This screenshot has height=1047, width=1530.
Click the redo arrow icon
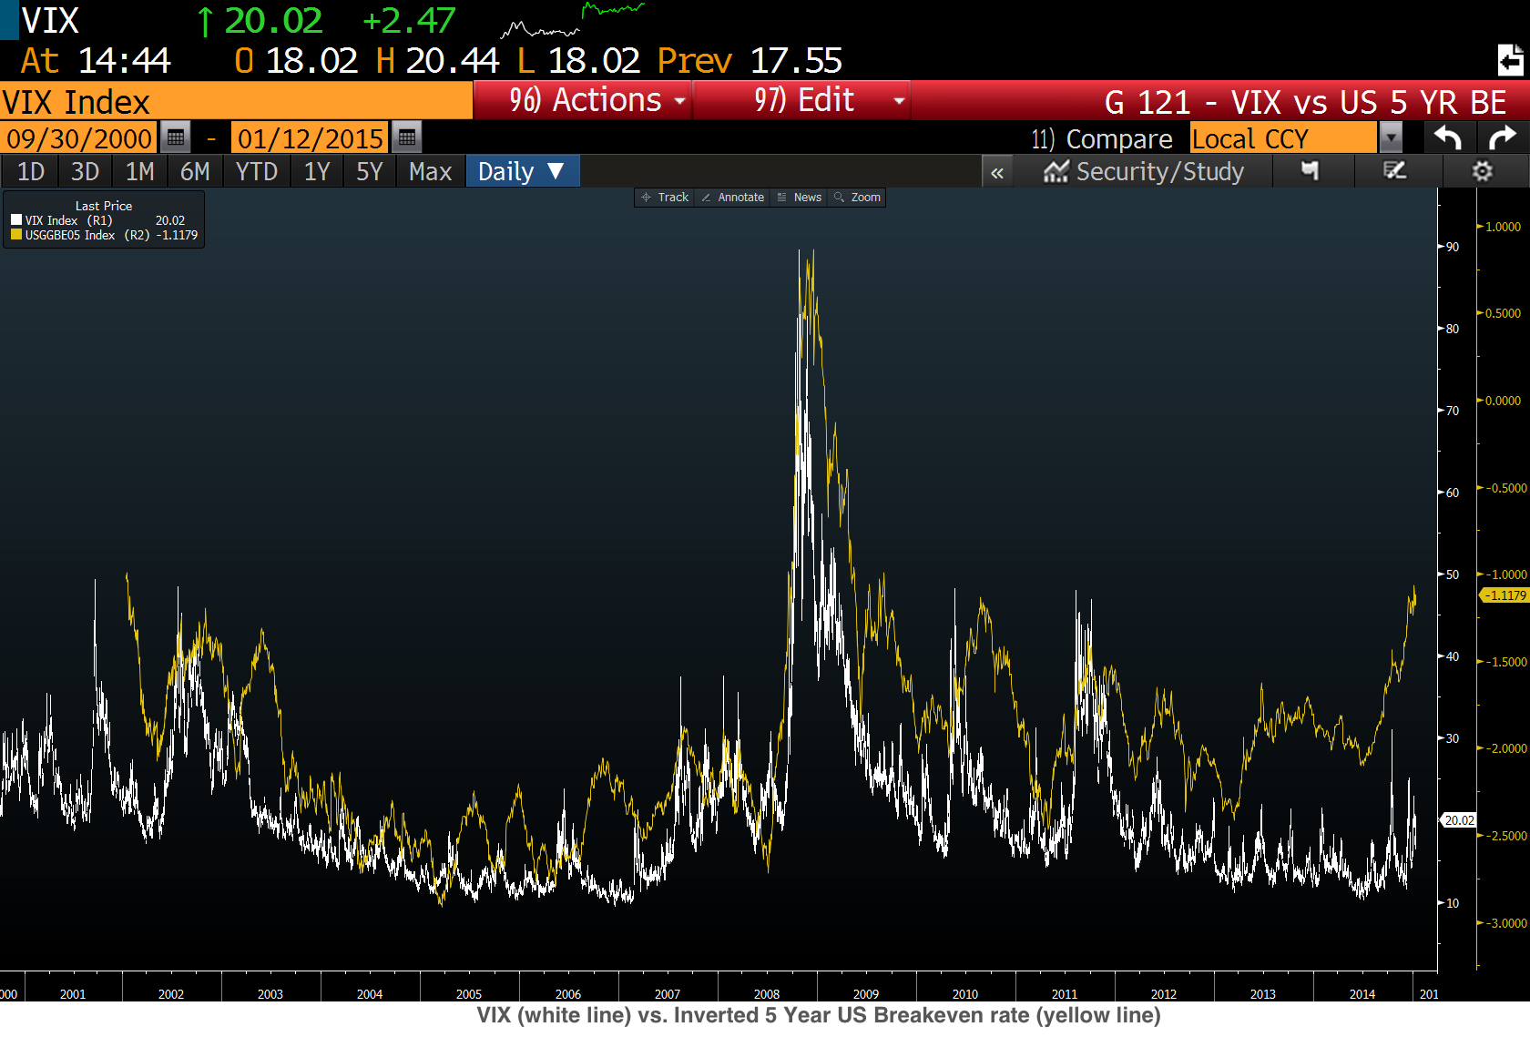pyautogui.click(x=1503, y=137)
